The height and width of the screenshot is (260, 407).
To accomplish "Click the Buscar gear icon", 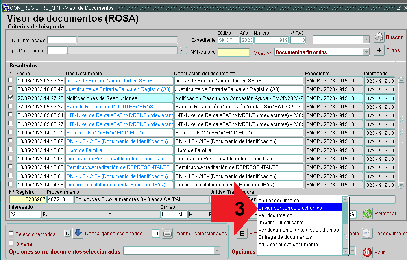I will [379, 37].
